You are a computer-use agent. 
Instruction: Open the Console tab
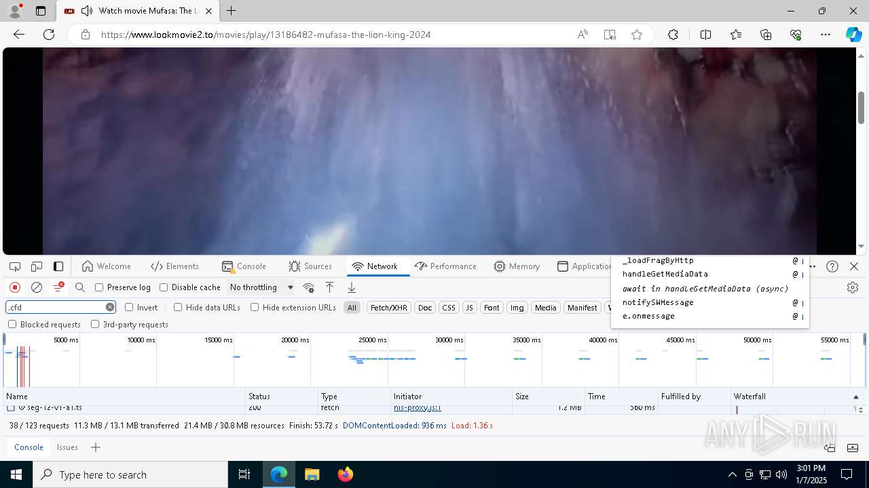click(x=244, y=266)
